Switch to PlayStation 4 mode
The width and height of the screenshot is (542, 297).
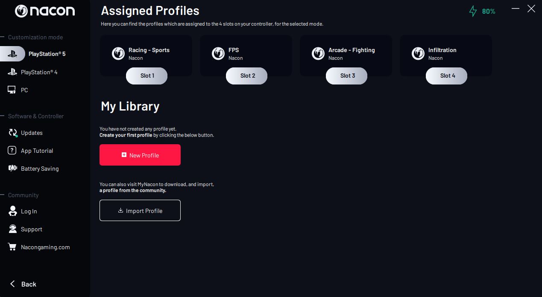32,72
